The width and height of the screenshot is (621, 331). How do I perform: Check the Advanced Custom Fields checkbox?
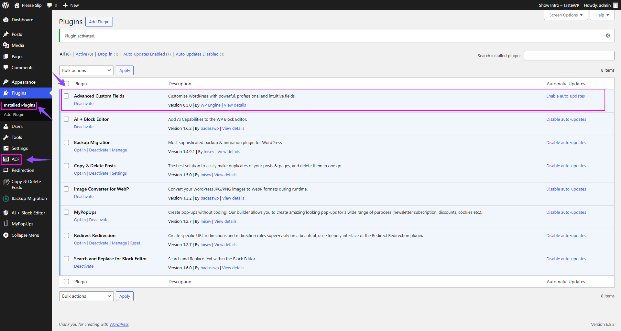pos(66,96)
